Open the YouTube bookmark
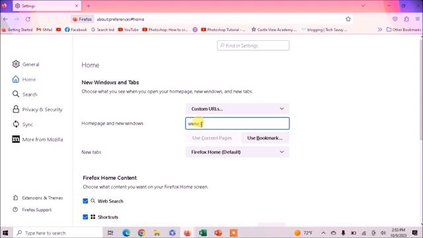 tap(128, 30)
